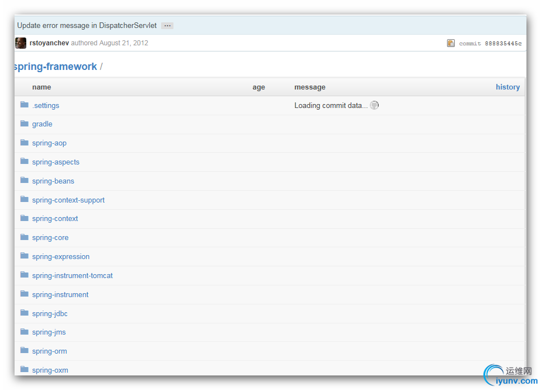Click the spring-core folder icon
The height and width of the screenshot is (390, 541).
tap(24, 237)
